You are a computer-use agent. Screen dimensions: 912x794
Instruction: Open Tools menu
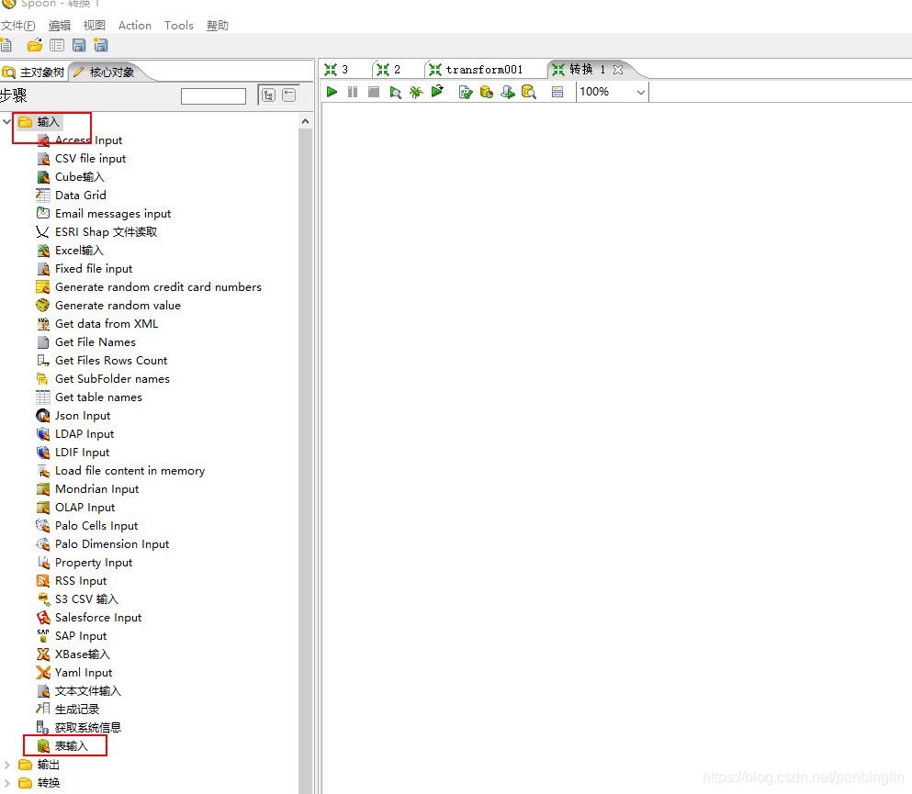click(x=178, y=26)
